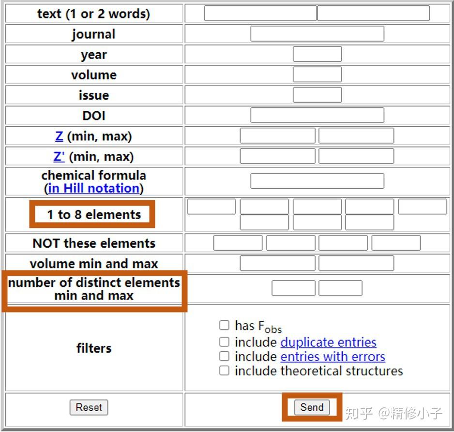The height and width of the screenshot is (432, 454).
Task: Open the Z definition link
Action: point(59,136)
